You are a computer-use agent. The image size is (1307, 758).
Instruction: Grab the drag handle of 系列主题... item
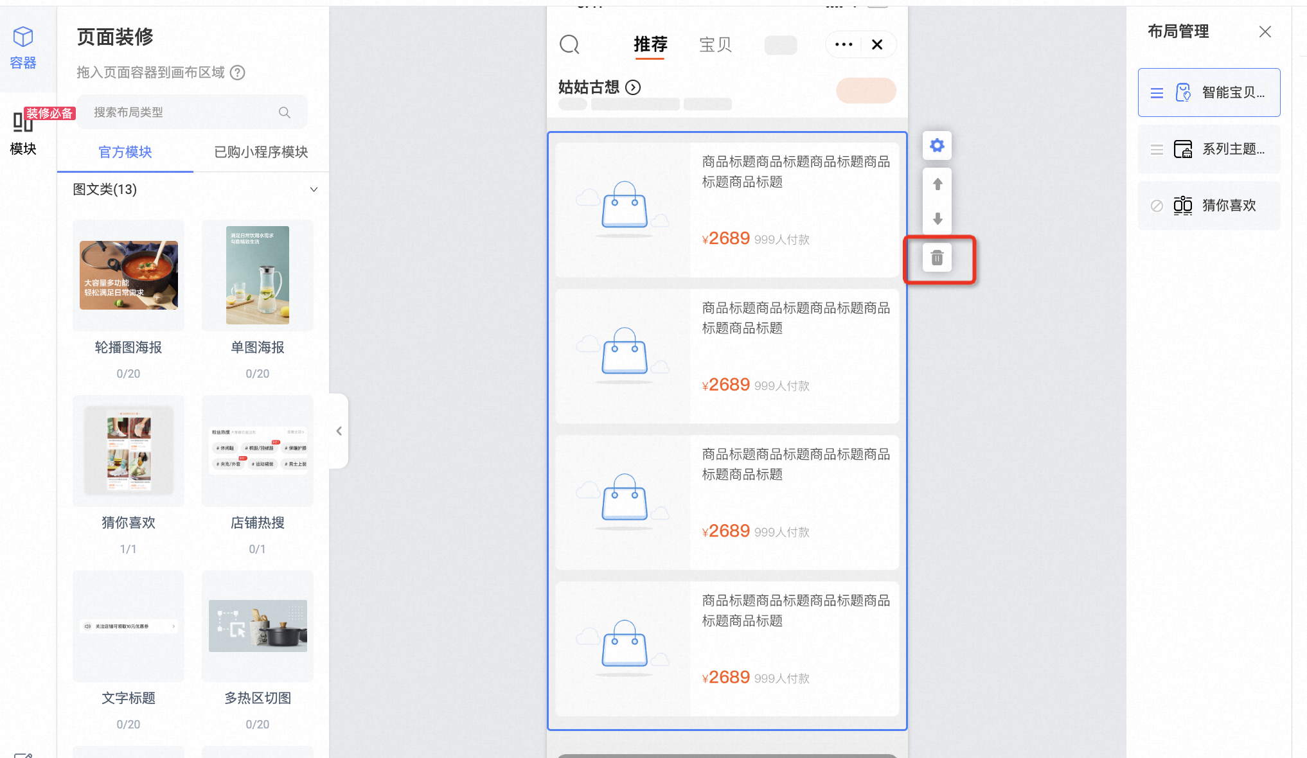(1157, 150)
